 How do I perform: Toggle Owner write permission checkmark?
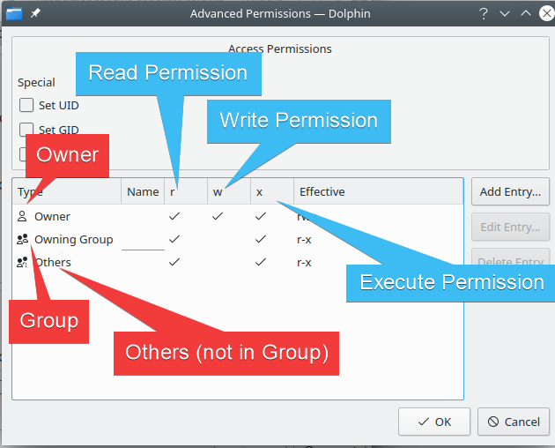point(218,216)
